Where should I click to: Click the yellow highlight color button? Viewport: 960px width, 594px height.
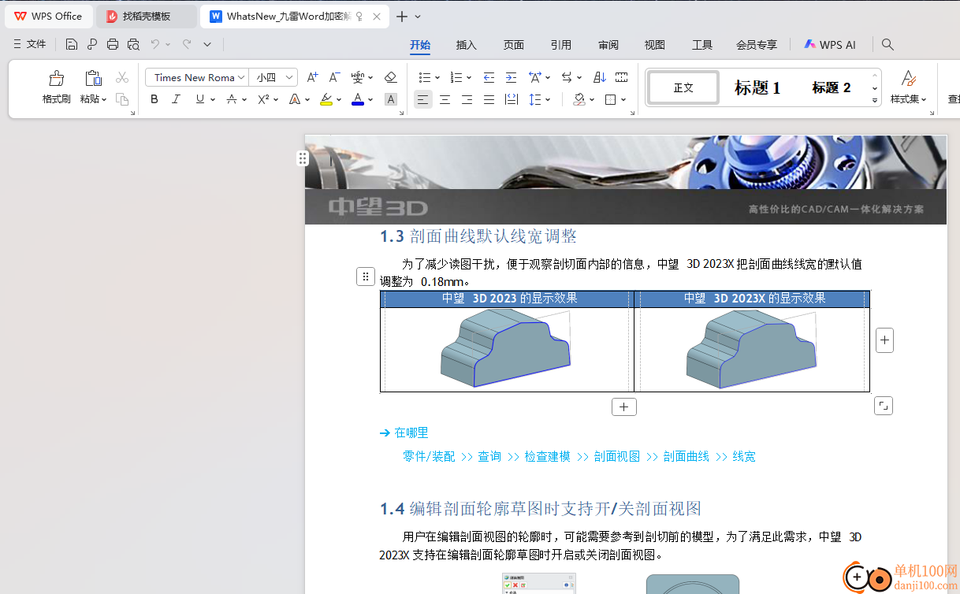pos(326,99)
